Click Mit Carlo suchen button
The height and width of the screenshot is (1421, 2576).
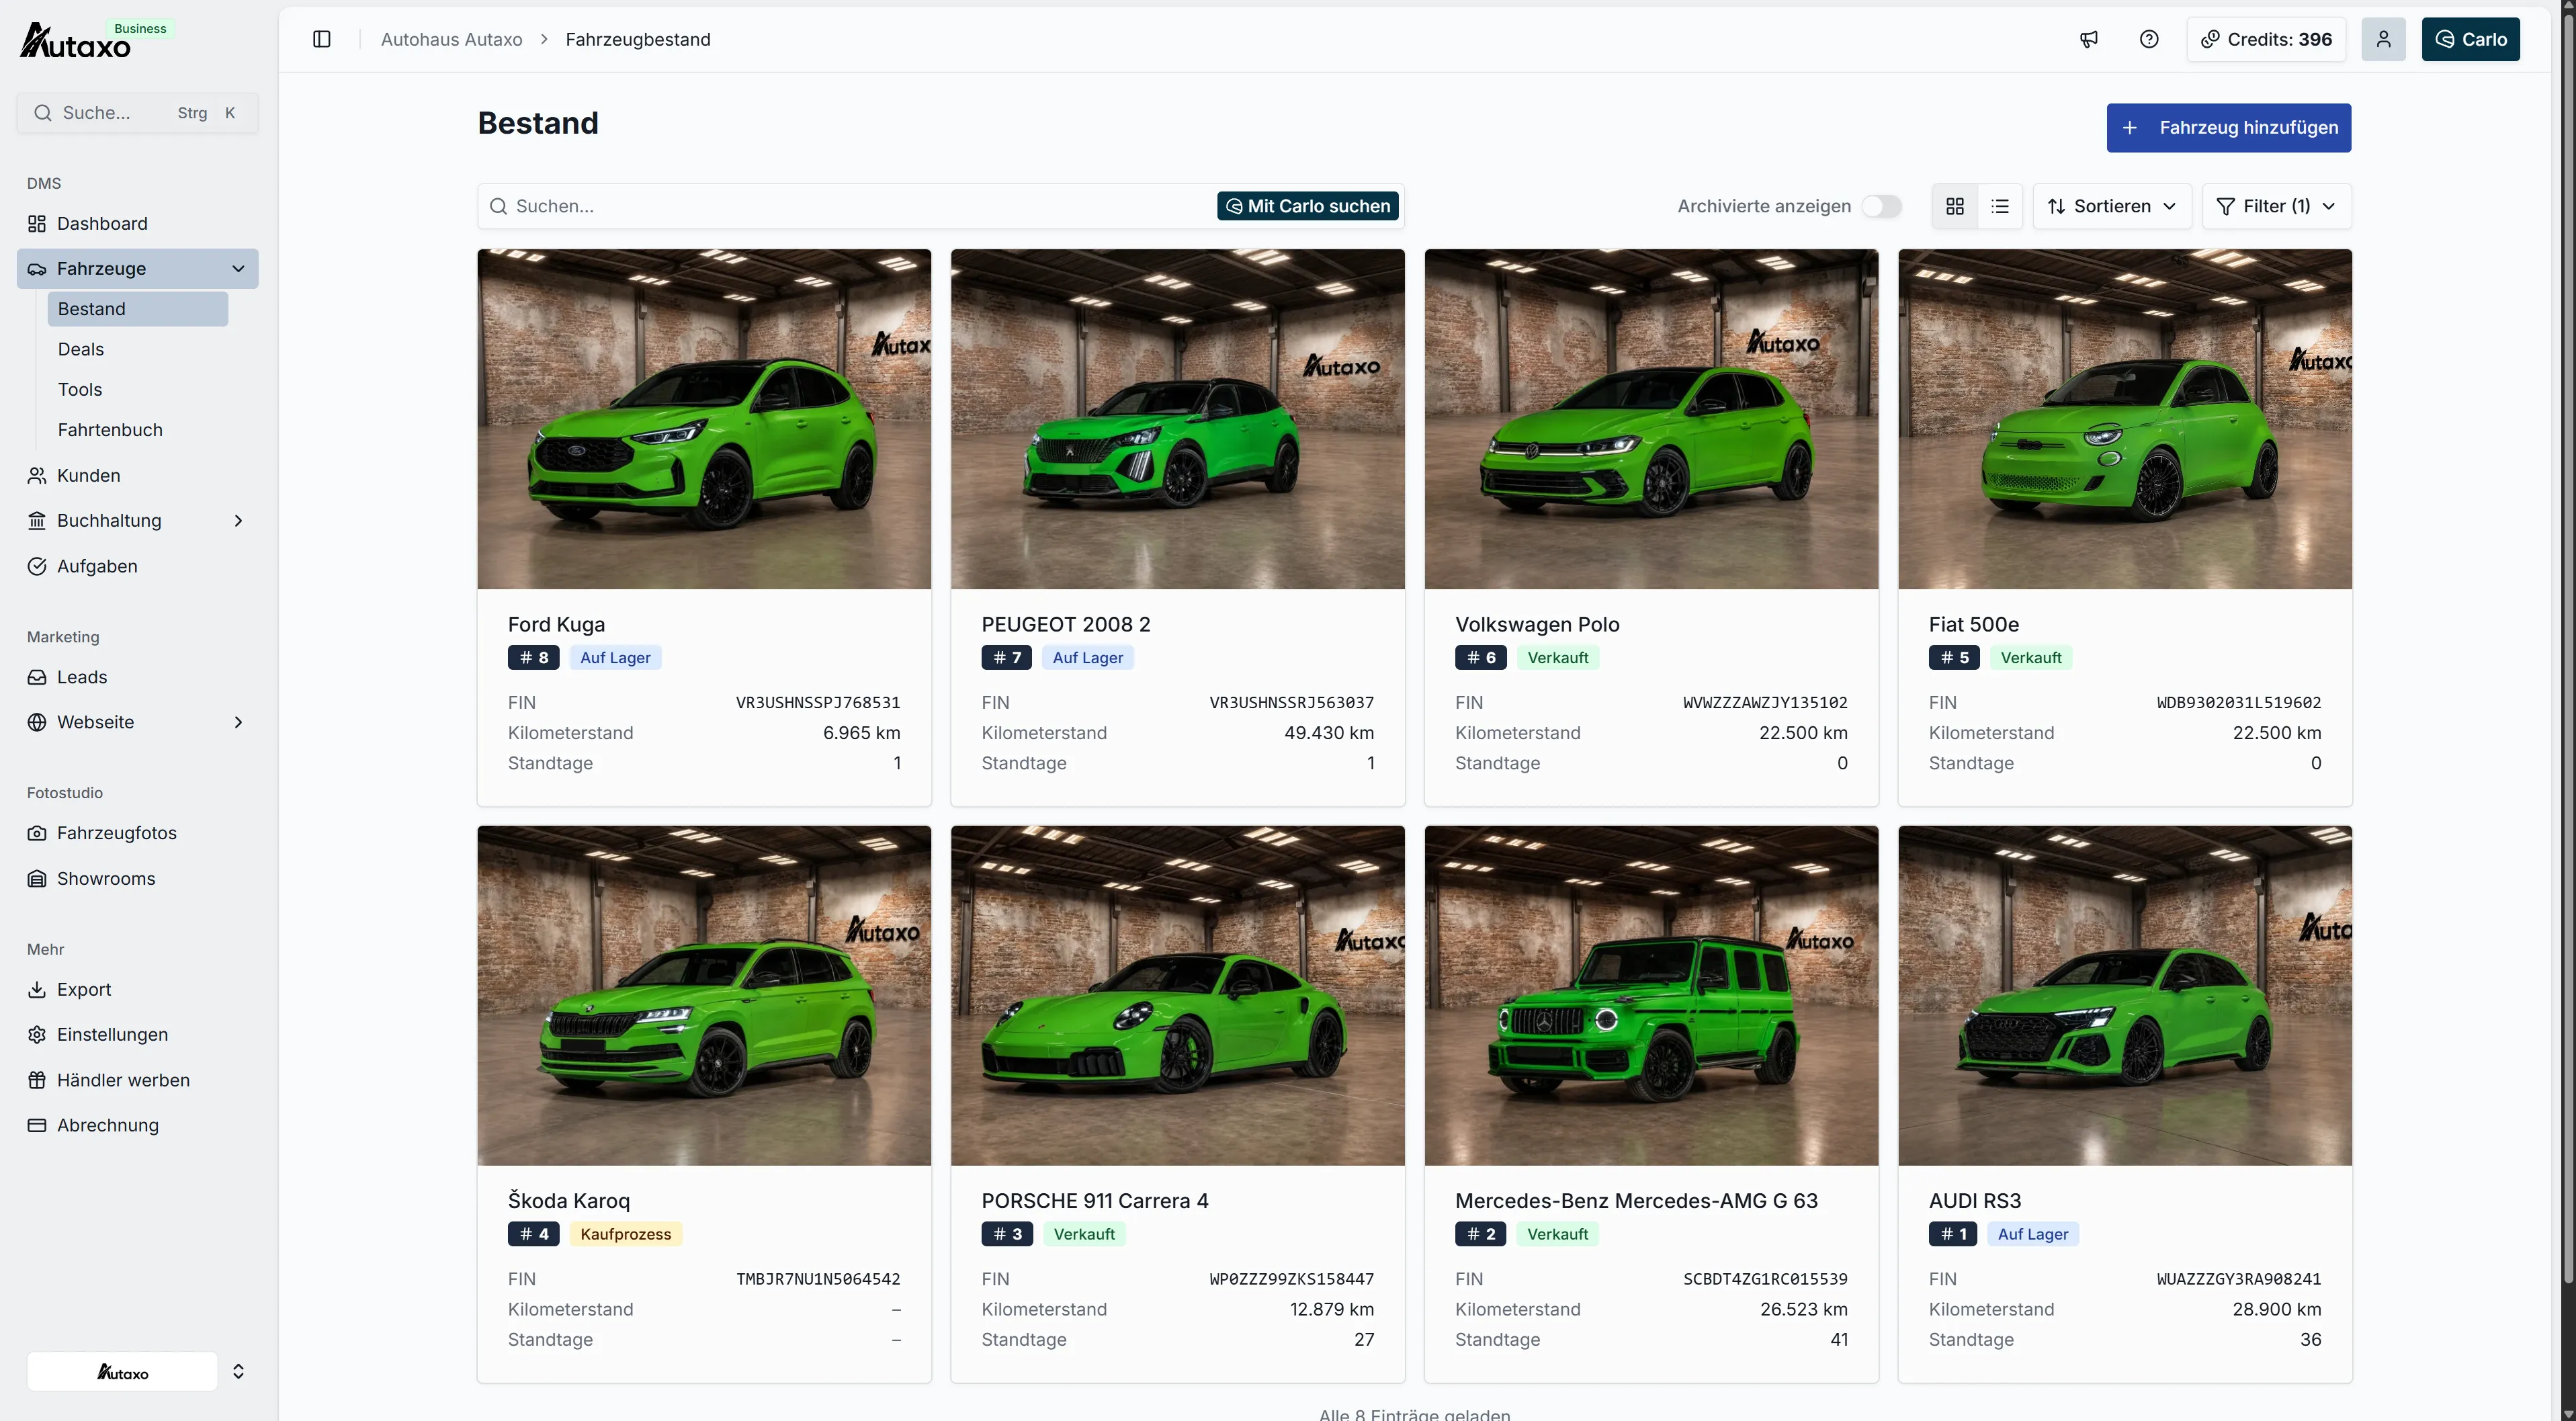[x=1308, y=206]
